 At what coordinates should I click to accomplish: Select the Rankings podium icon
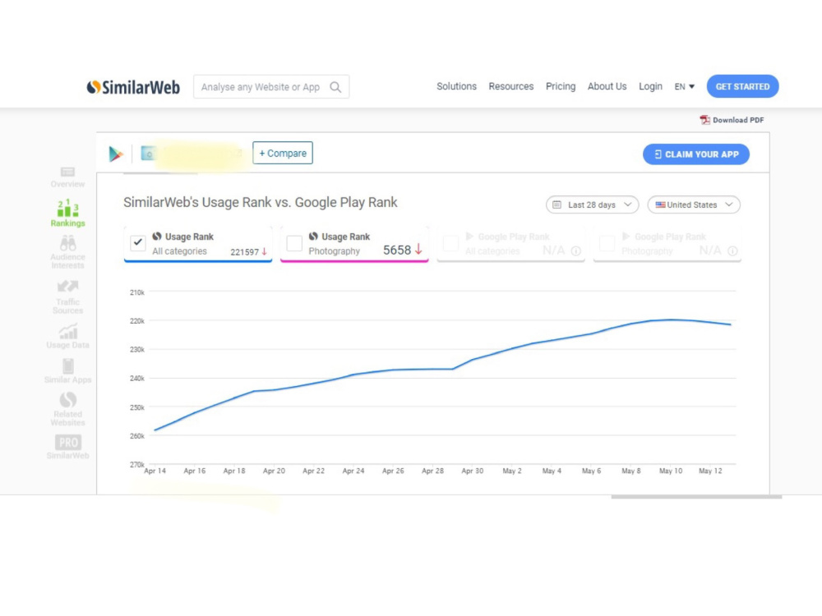67,208
